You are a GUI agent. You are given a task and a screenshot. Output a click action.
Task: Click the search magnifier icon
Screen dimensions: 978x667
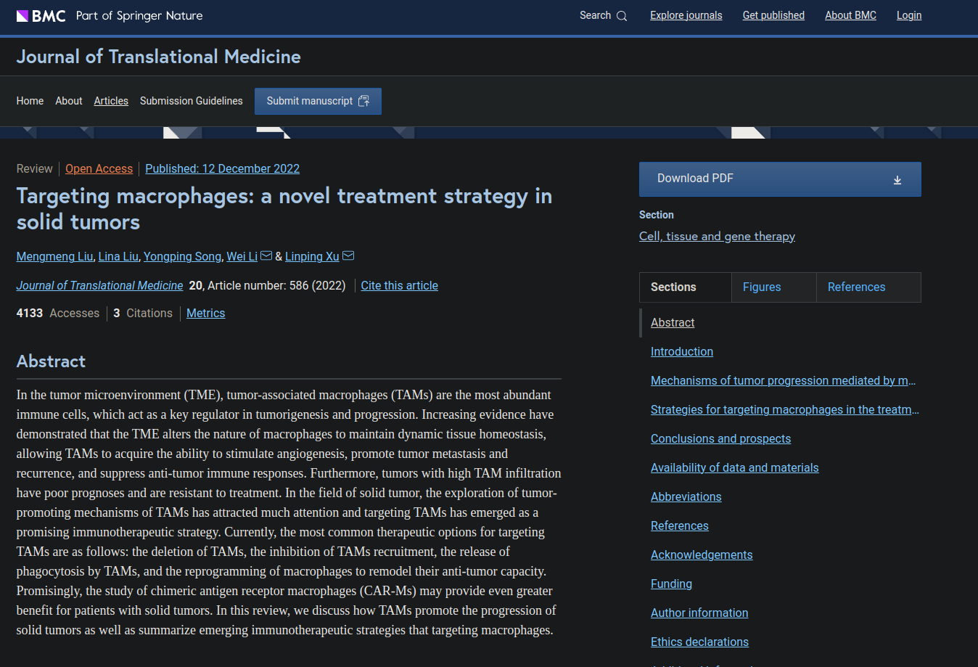pos(622,16)
